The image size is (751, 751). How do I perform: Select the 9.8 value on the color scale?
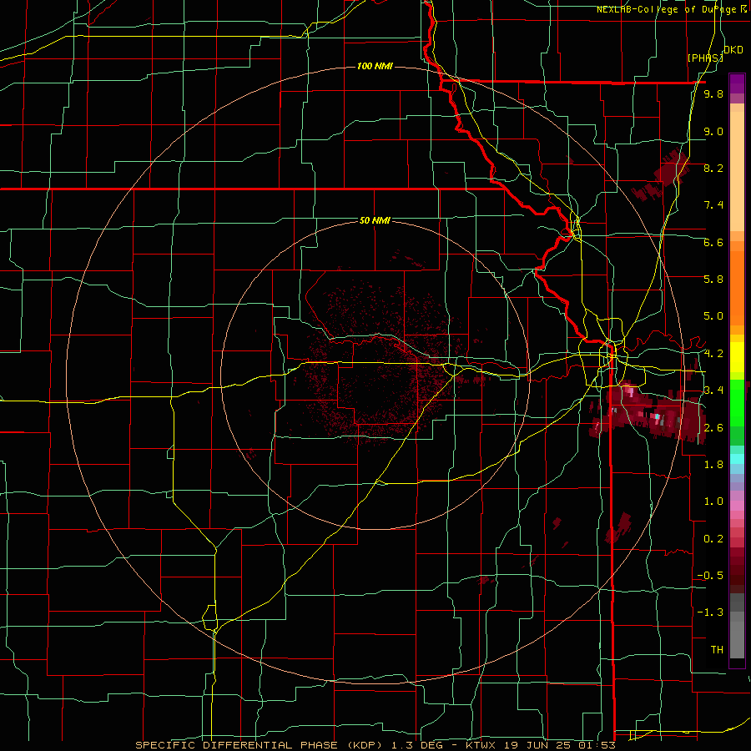point(713,93)
